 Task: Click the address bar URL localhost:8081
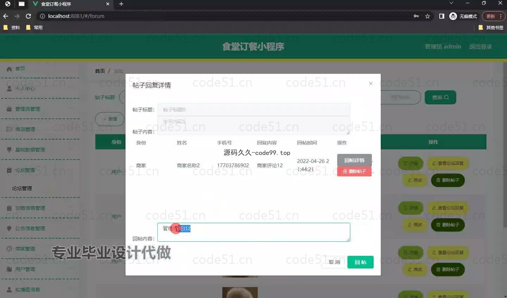tap(76, 16)
